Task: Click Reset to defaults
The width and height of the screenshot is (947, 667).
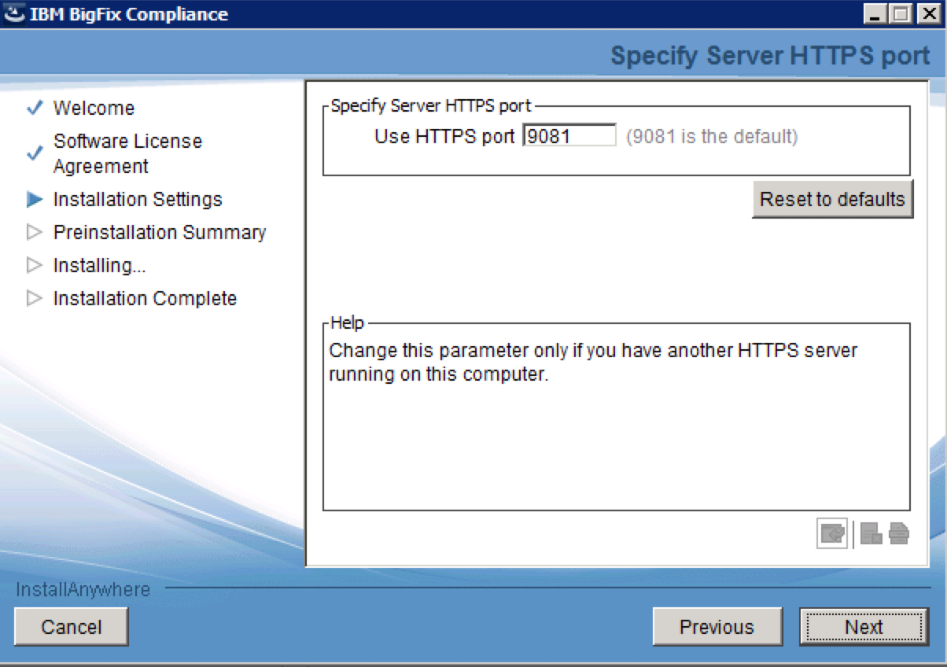Action: [832, 200]
